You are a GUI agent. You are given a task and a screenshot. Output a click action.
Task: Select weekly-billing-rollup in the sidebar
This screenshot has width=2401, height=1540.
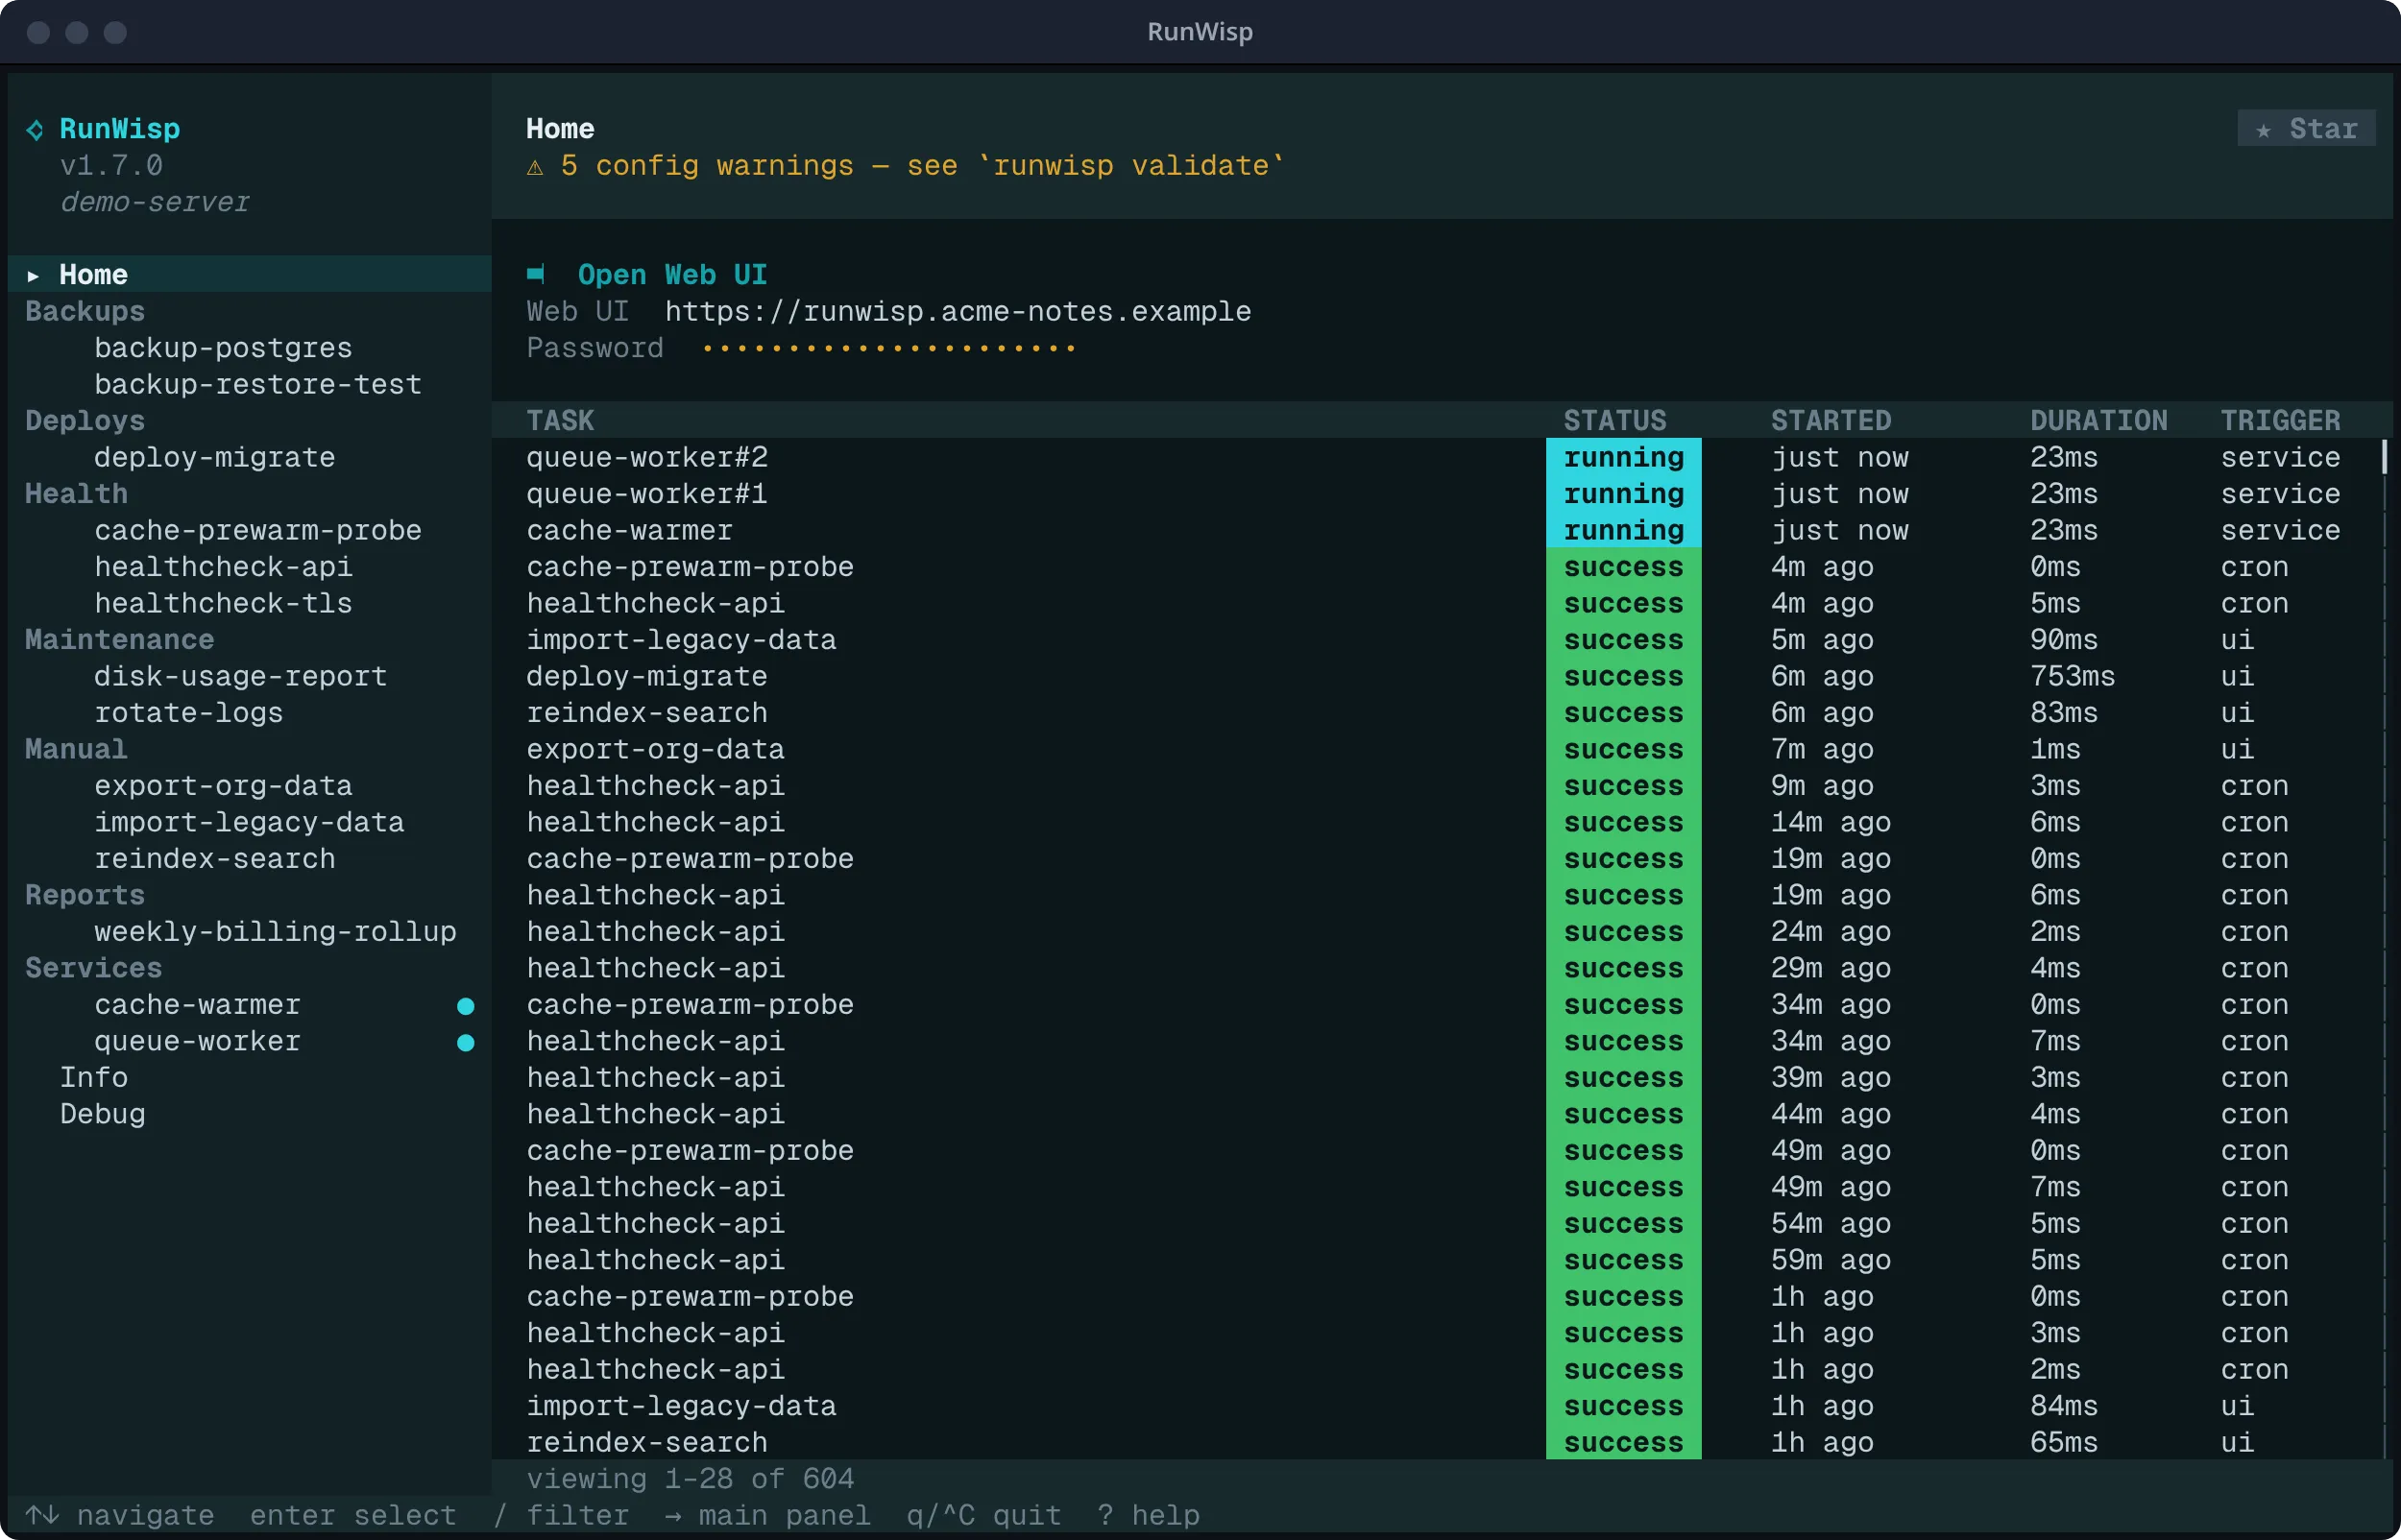[x=276, y=932]
